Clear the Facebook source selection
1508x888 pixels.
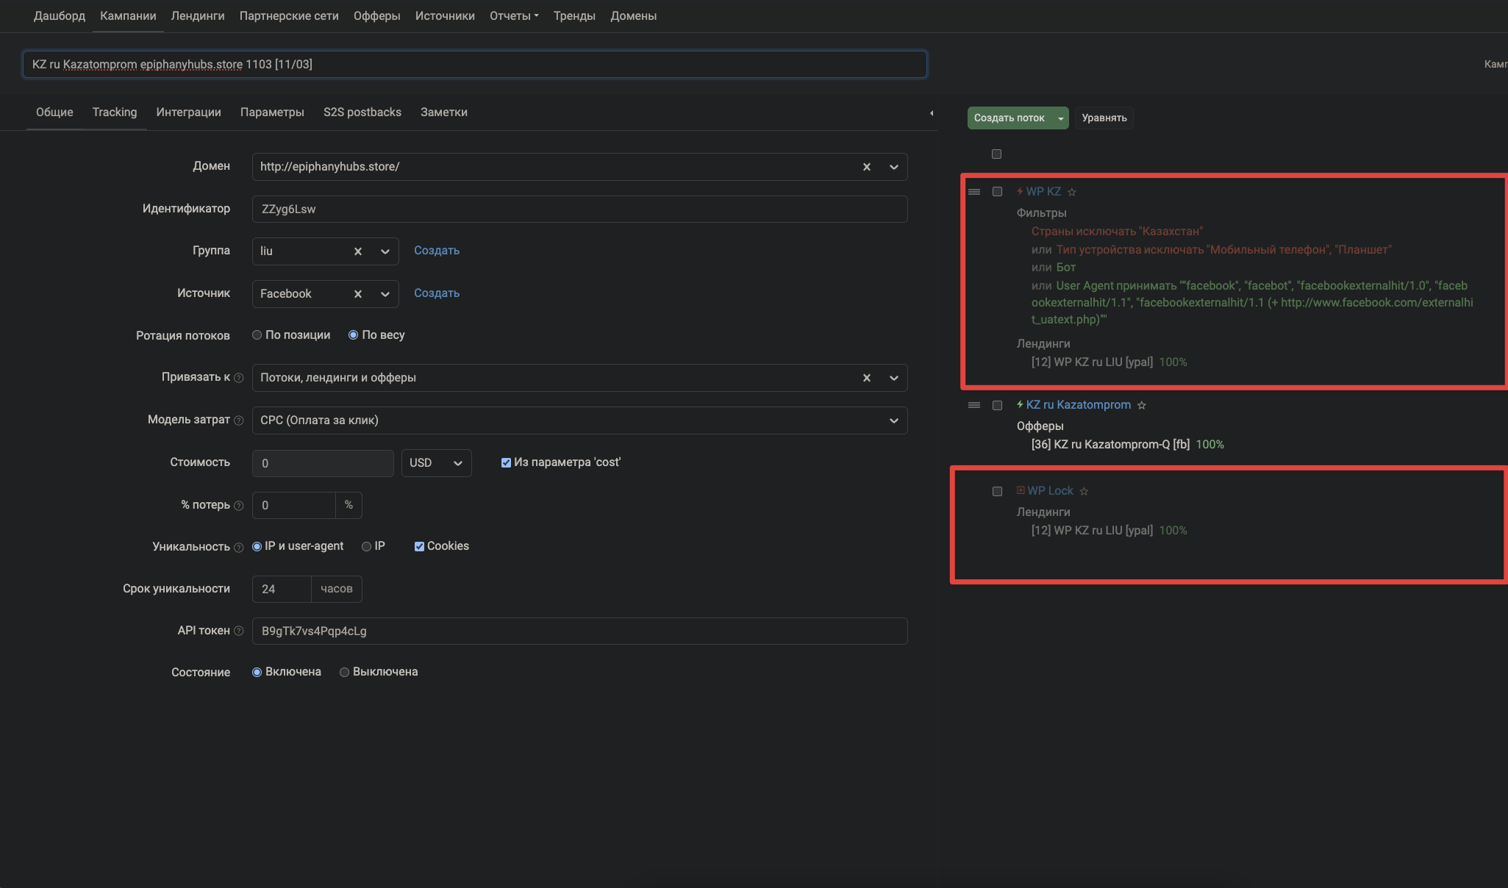(x=357, y=294)
